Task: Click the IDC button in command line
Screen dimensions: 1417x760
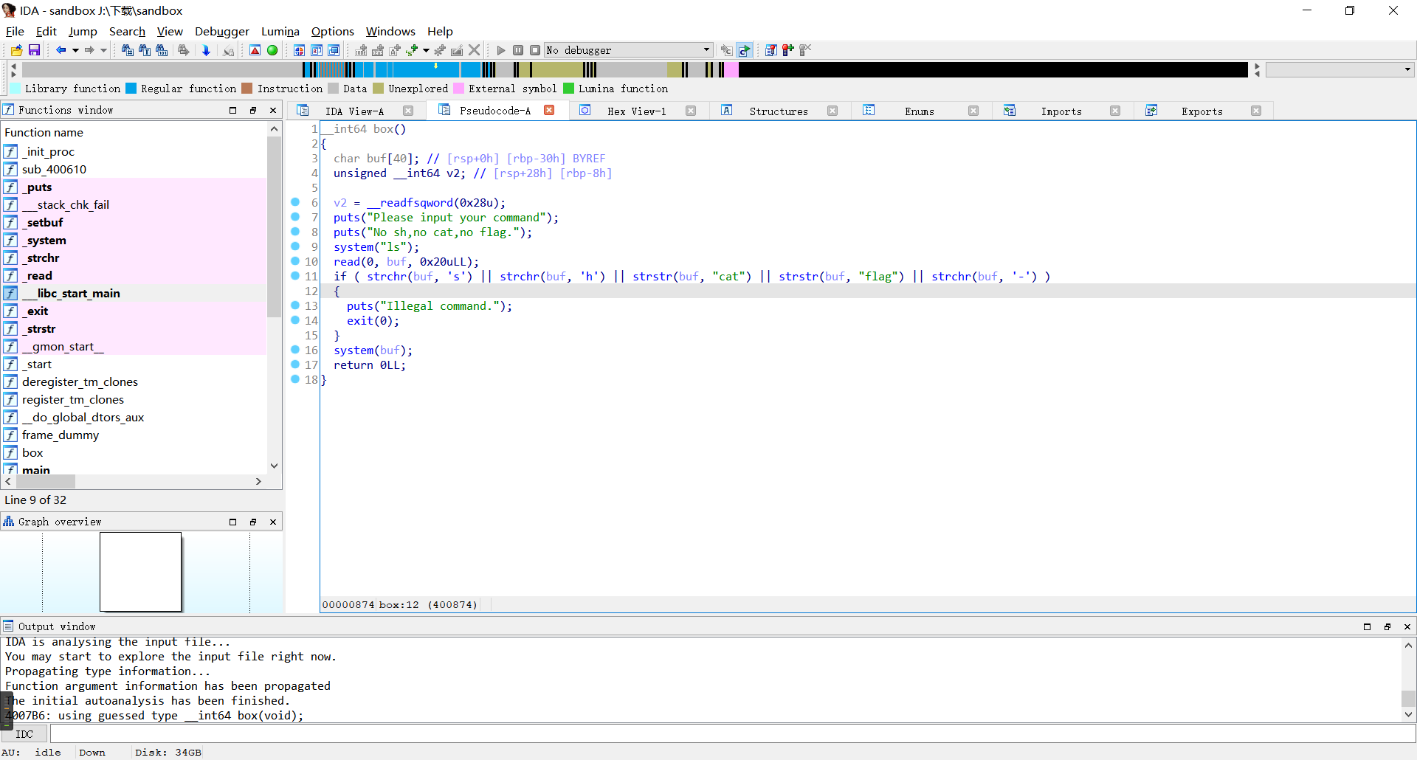Action: click(24, 734)
